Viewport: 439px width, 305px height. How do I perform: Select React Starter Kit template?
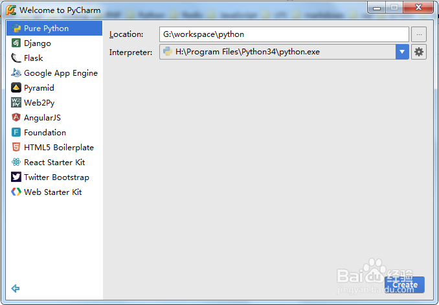pos(54,162)
